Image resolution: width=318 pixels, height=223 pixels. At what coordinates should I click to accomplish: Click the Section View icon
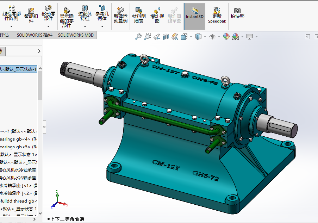[x=166, y=37]
